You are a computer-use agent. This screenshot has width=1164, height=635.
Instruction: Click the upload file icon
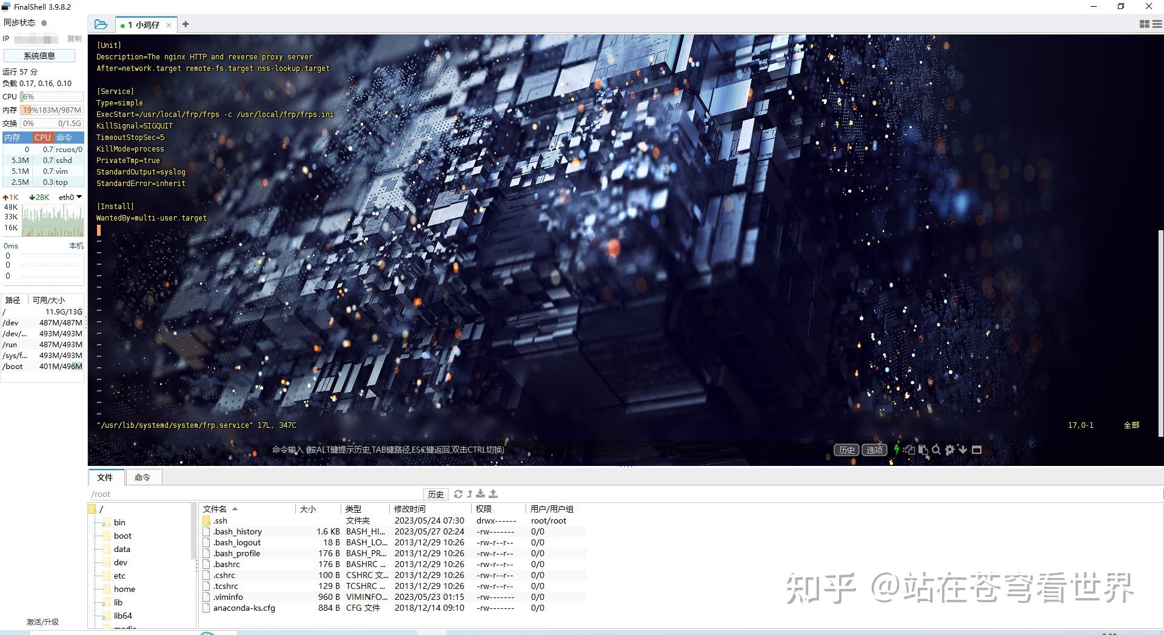[493, 494]
